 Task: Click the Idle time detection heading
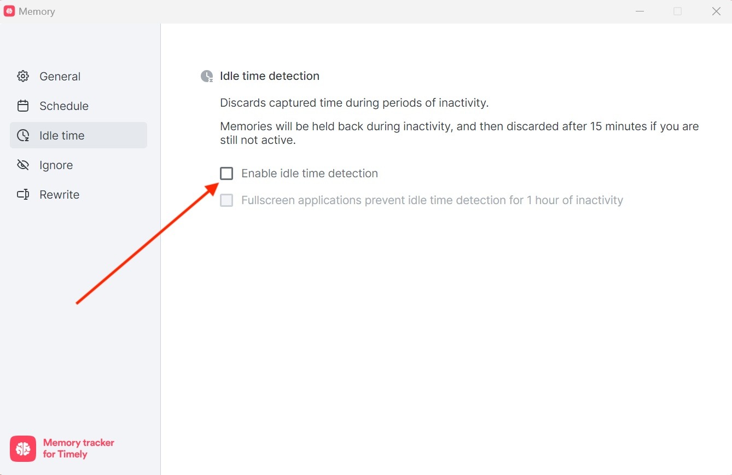[269, 76]
